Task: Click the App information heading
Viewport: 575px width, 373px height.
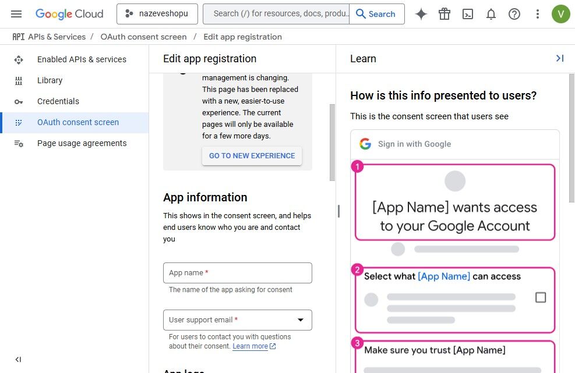Action: (x=205, y=197)
